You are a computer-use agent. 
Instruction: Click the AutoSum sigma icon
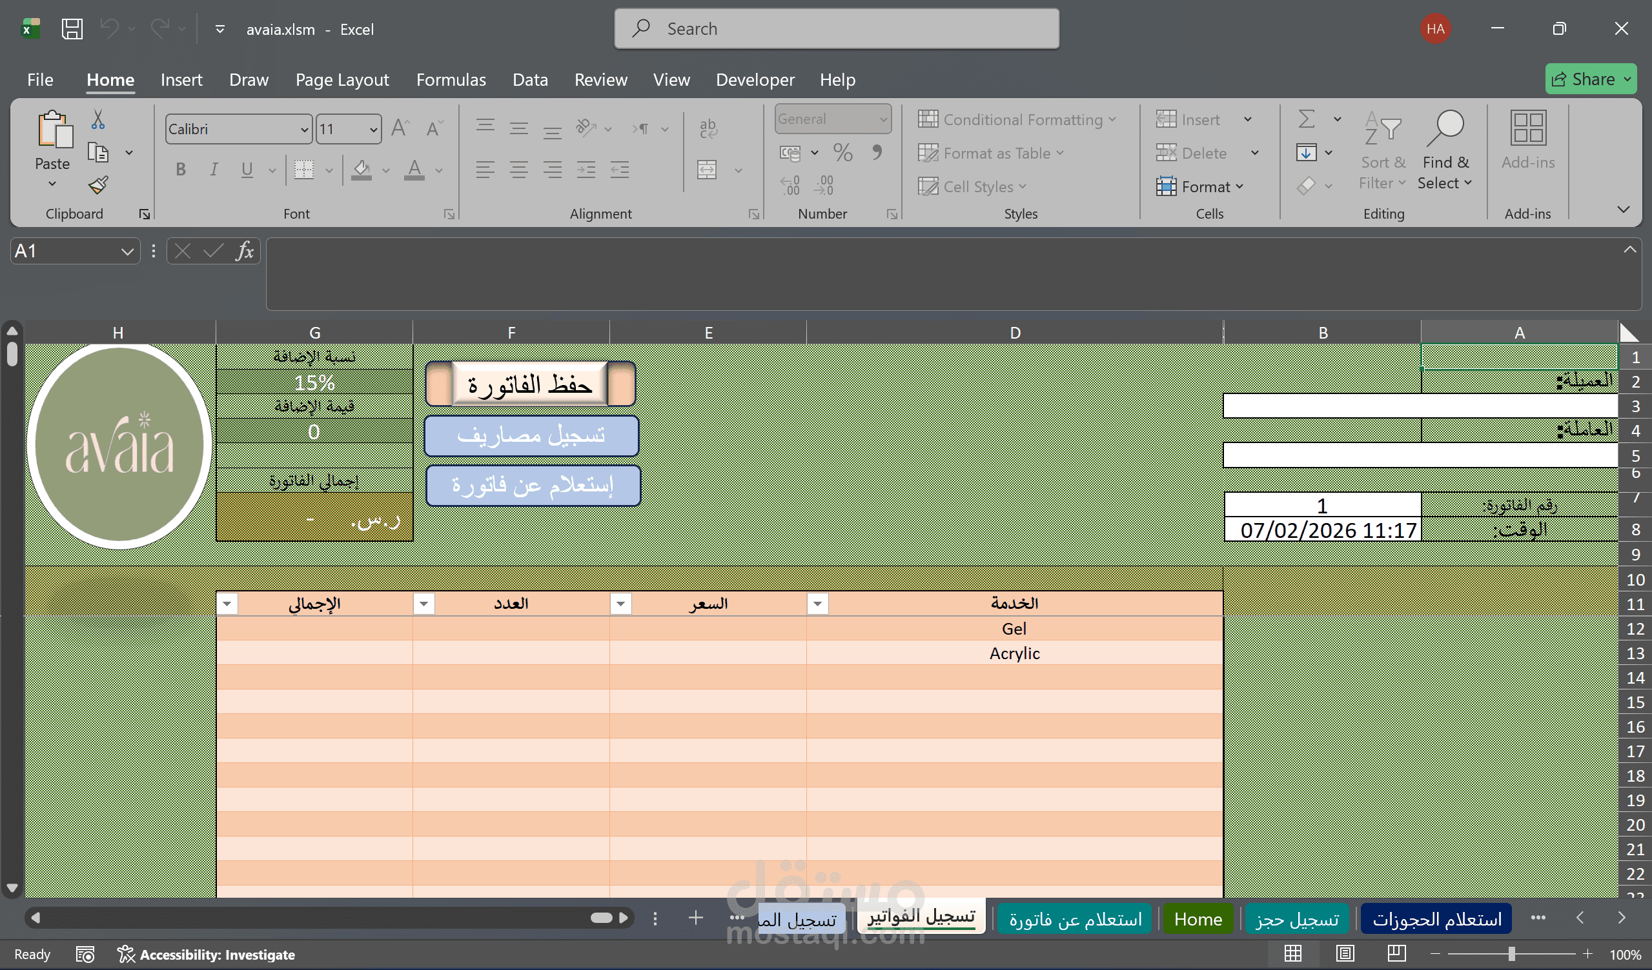(x=1306, y=119)
